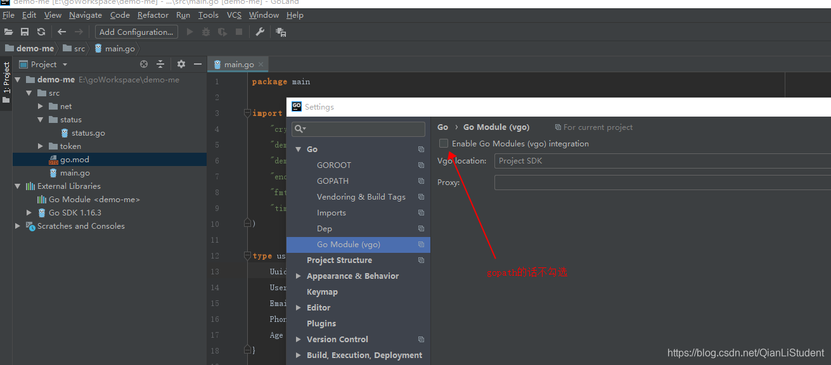831x365 pixels.
Task: Click the project-level icon beside GOROOT
Action: click(421, 165)
